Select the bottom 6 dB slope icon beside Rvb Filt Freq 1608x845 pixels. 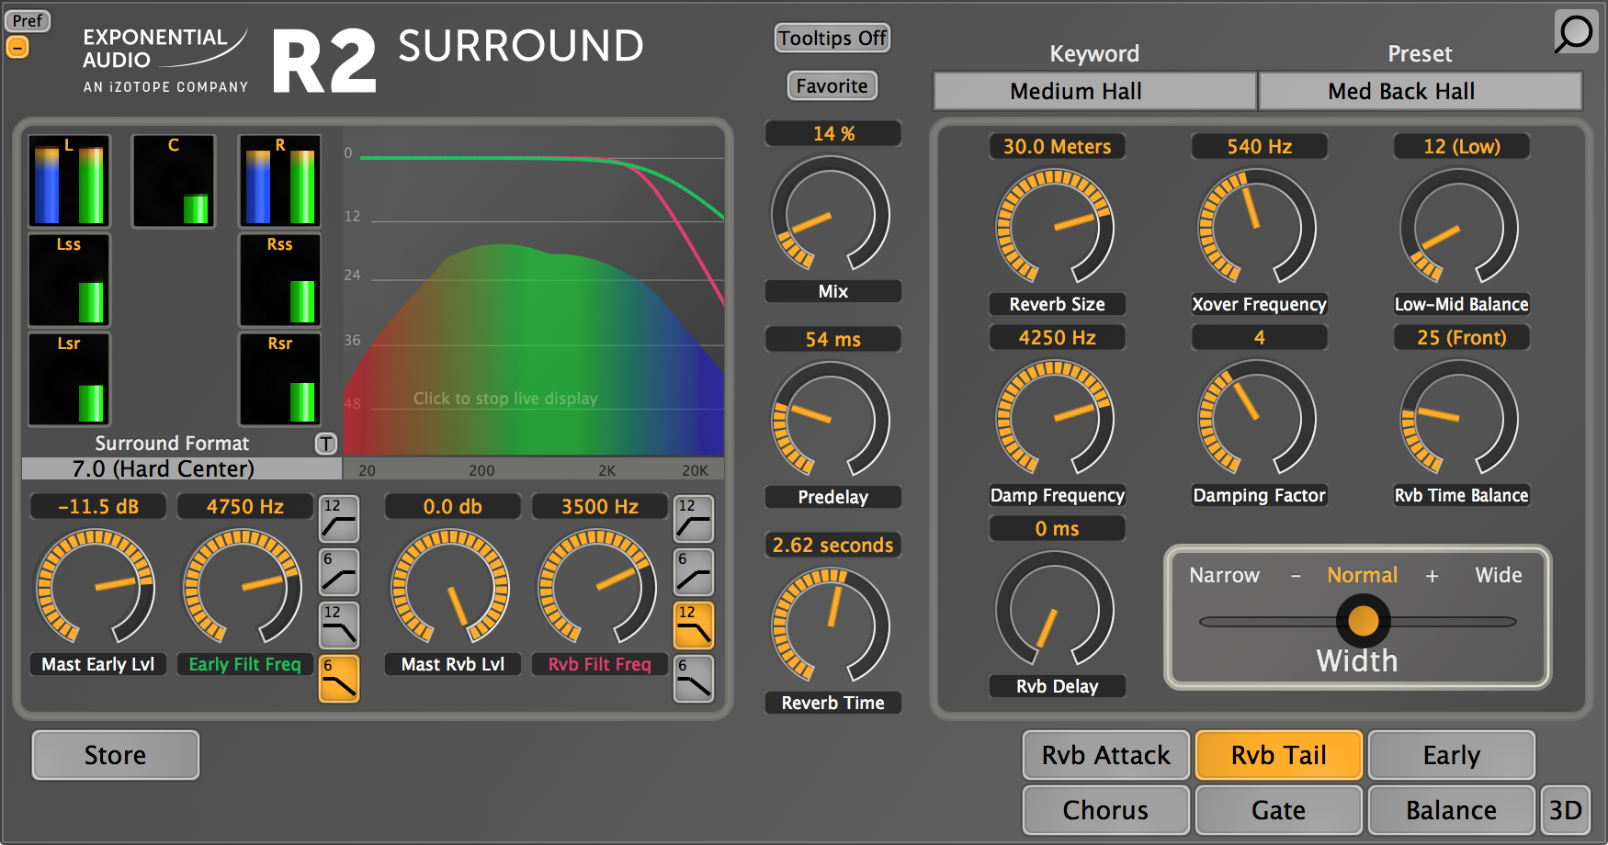pyautogui.click(x=694, y=679)
